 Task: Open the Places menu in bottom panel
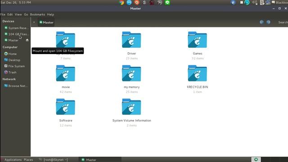point(28,160)
